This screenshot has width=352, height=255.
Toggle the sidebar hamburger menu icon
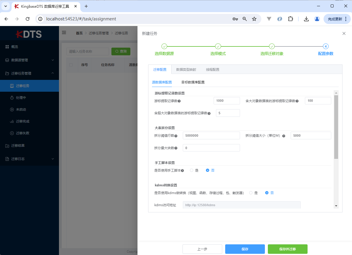[x=64, y=33]
